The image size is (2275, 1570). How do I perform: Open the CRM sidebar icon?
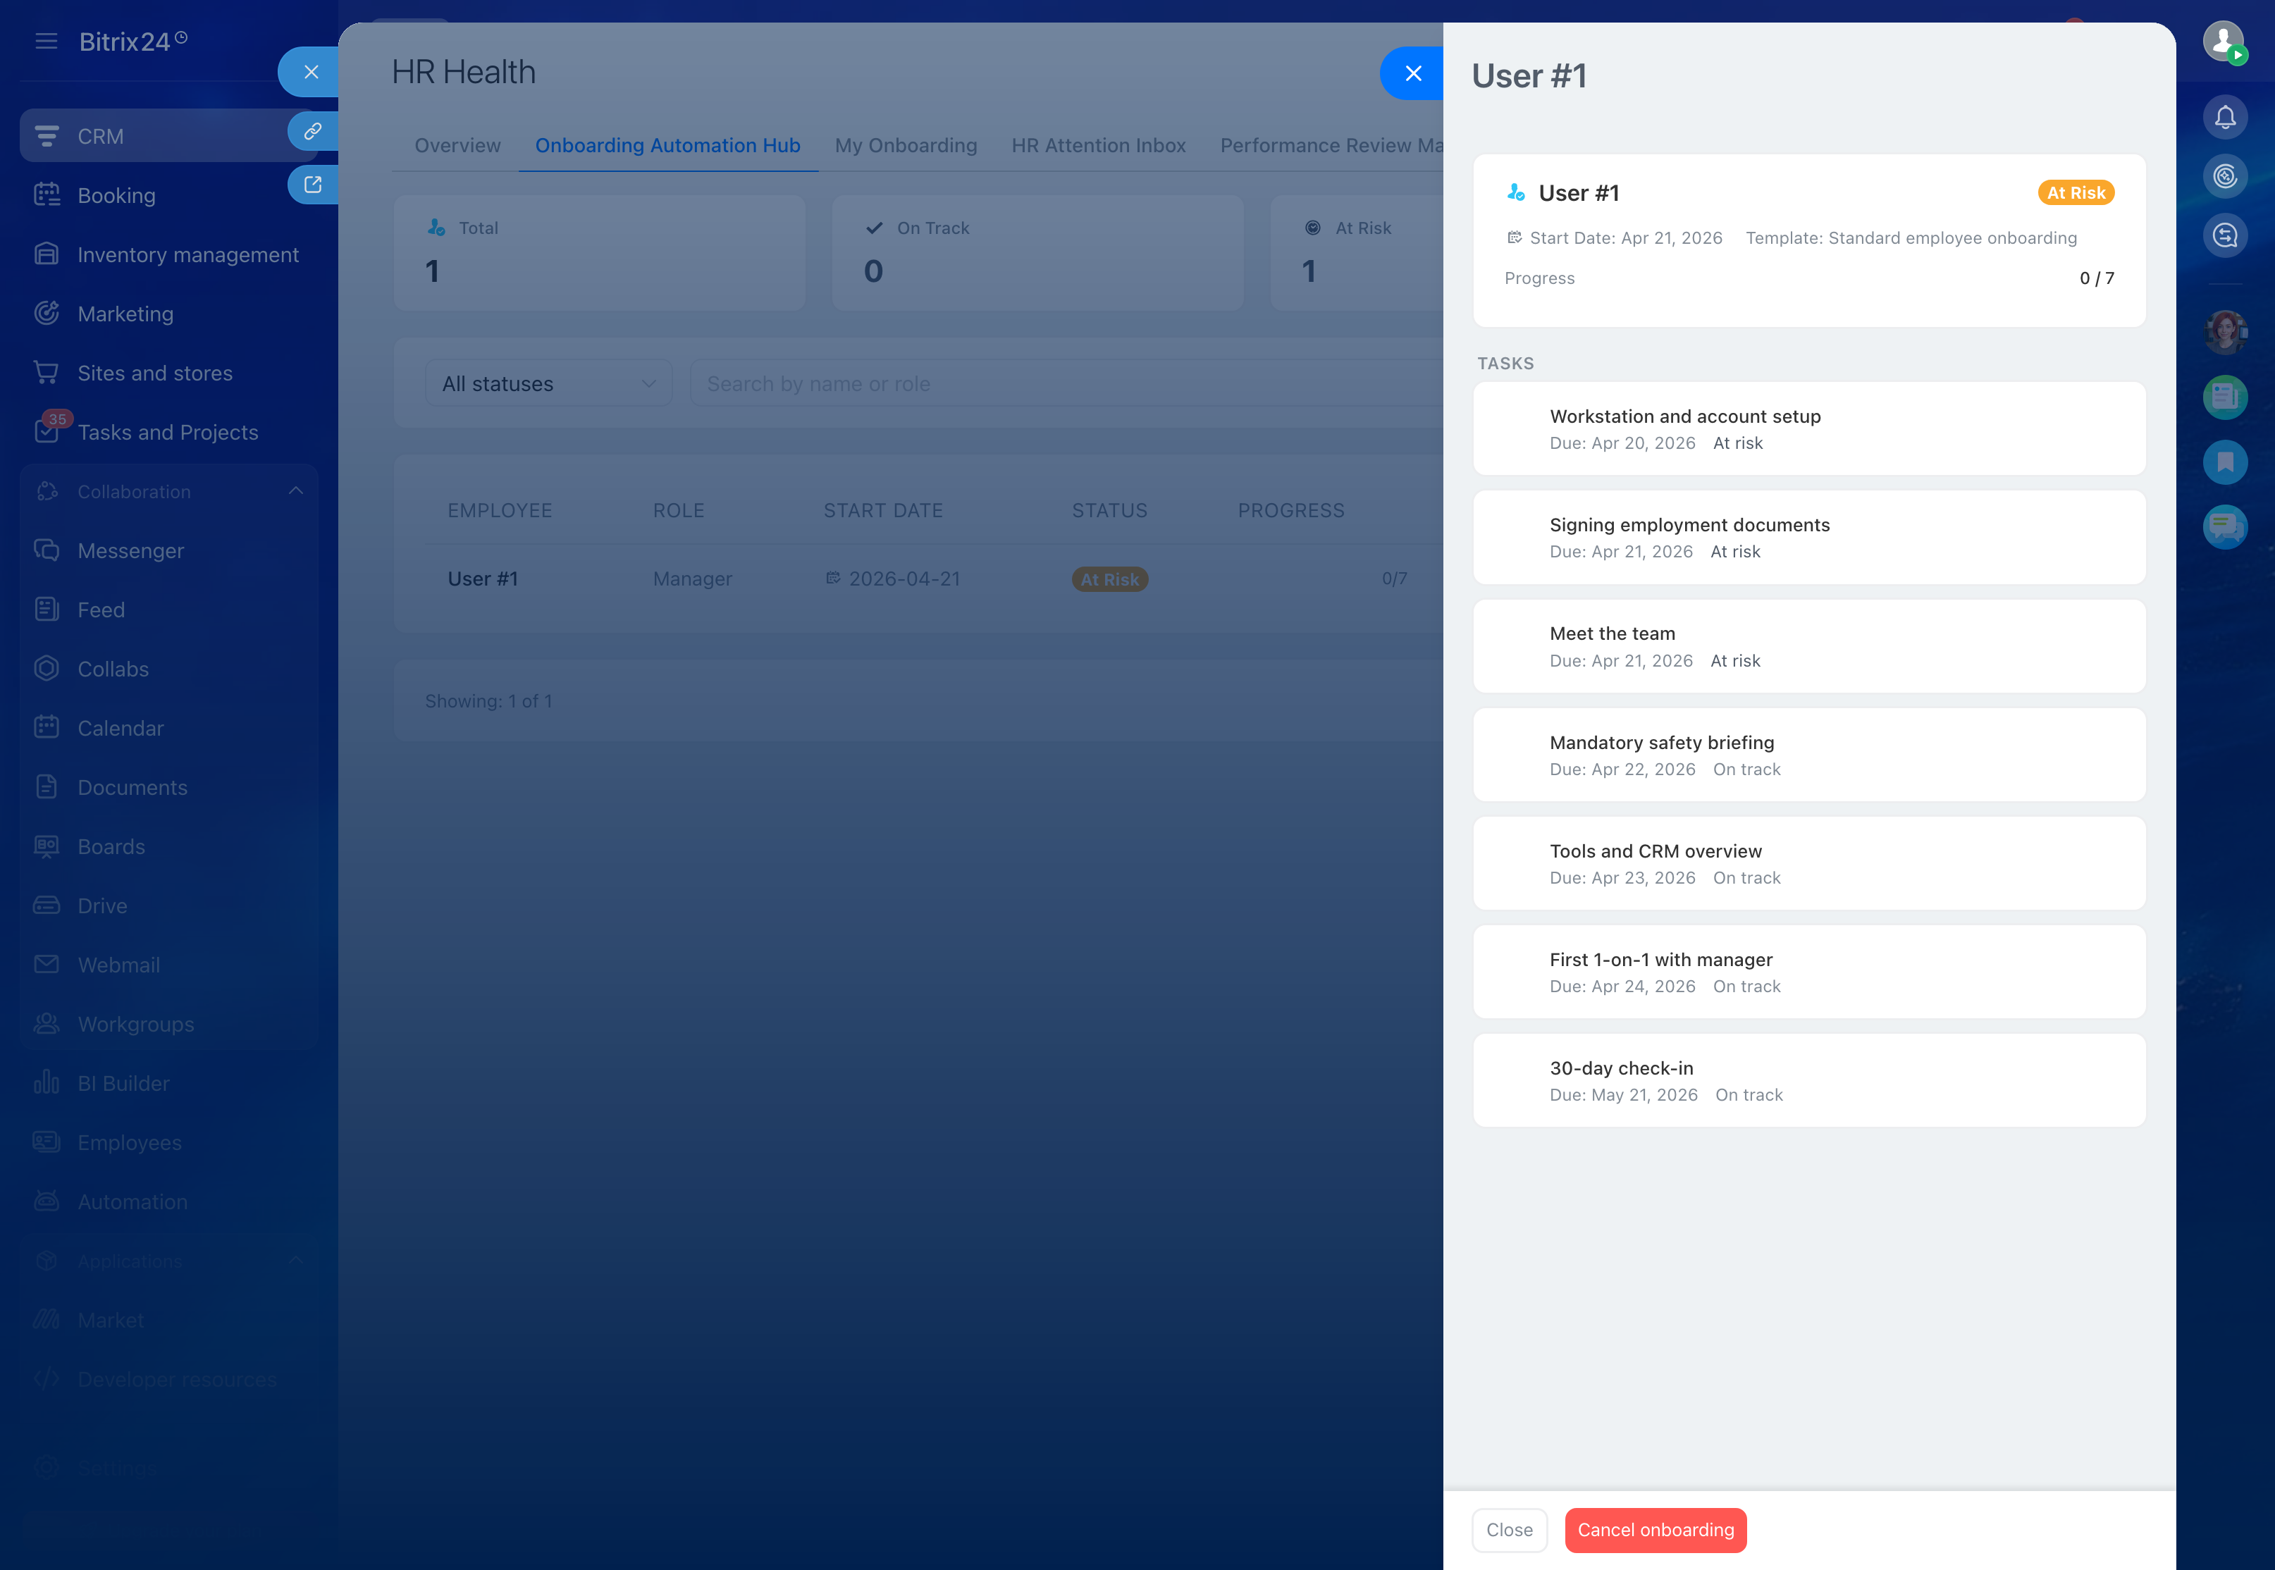coord(47,136)
